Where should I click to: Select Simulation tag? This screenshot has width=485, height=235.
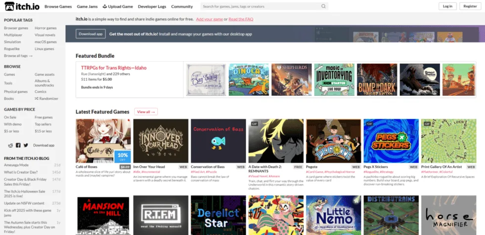click(12, 42)
